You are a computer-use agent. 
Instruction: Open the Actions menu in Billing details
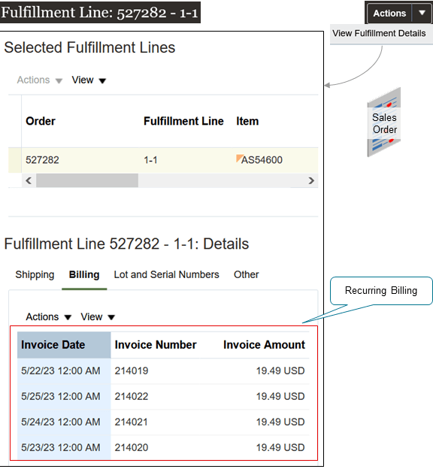[x=48, y=316]
